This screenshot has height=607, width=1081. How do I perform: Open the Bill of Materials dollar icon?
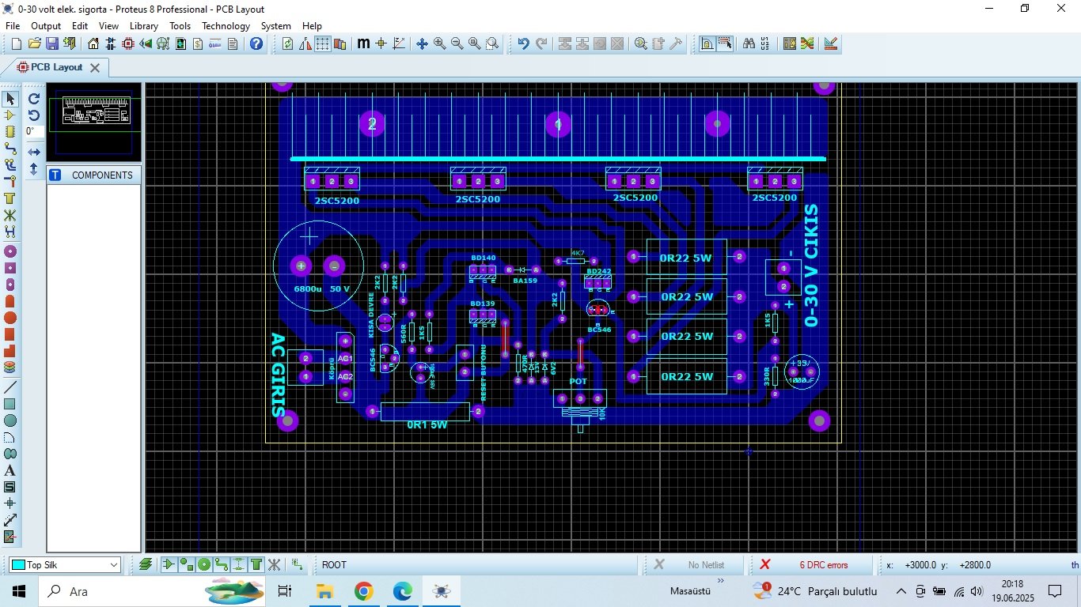pyautogui.click(x=198, y=43)
